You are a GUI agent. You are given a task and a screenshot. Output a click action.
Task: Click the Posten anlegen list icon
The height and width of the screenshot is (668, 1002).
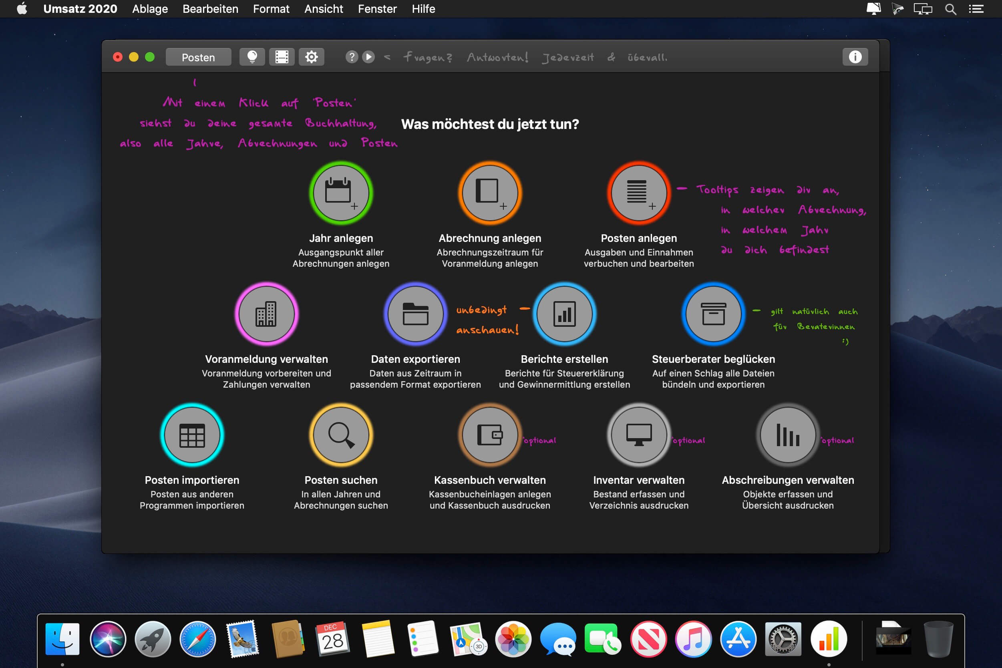click(639, 193)
